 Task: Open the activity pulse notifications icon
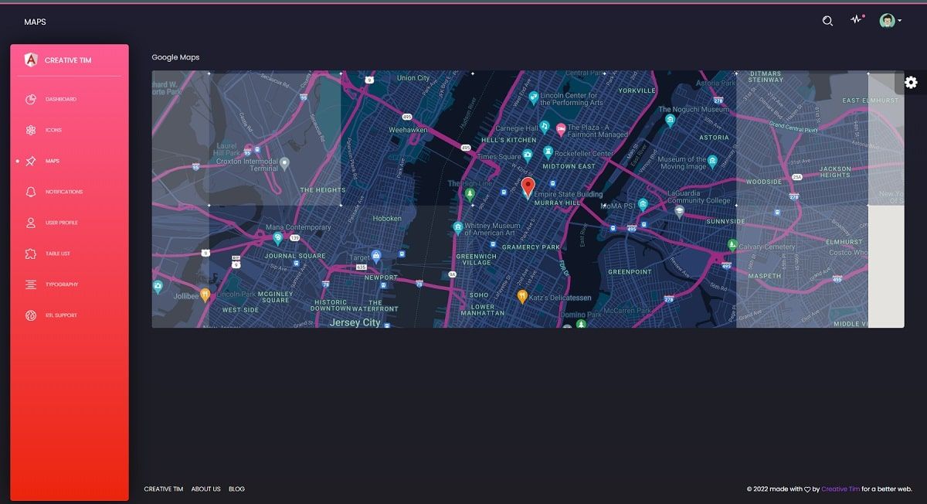(856, 20)
